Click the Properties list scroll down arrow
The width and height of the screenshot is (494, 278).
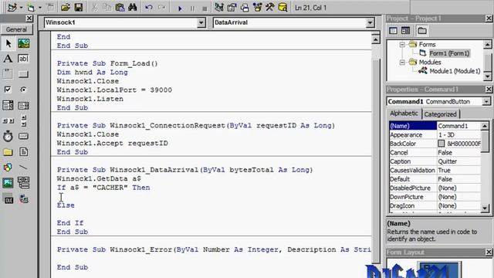(485, 208)
